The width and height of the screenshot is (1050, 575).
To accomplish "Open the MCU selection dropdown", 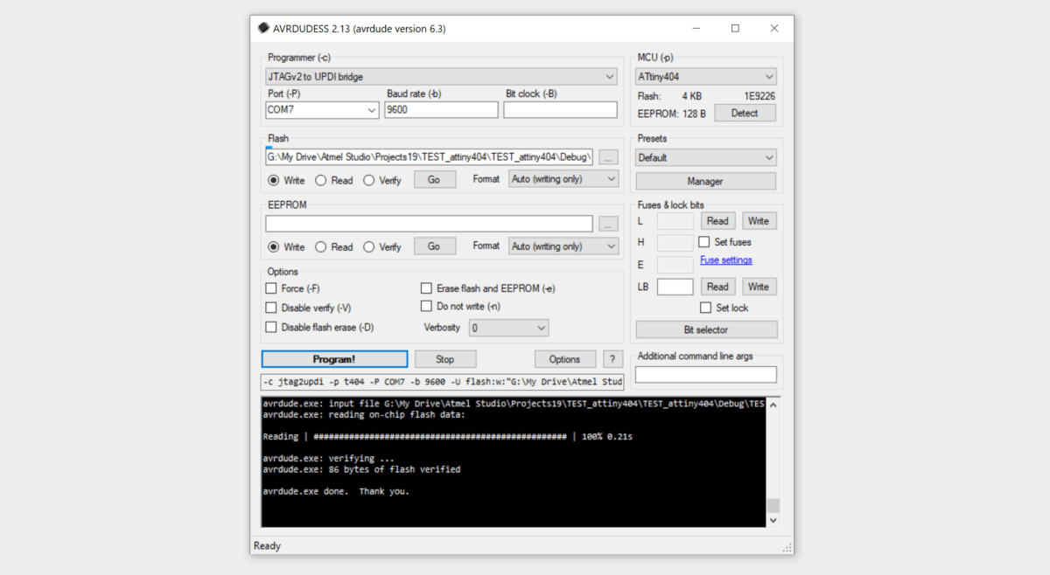I will point(705,77).
